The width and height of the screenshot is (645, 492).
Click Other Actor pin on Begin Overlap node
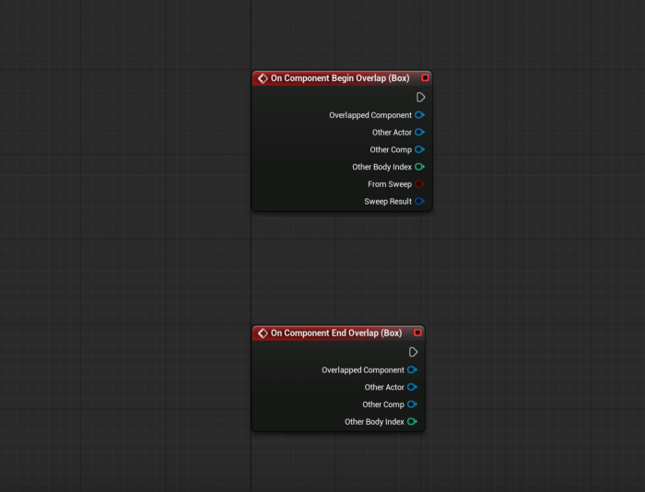coord(419,133)
